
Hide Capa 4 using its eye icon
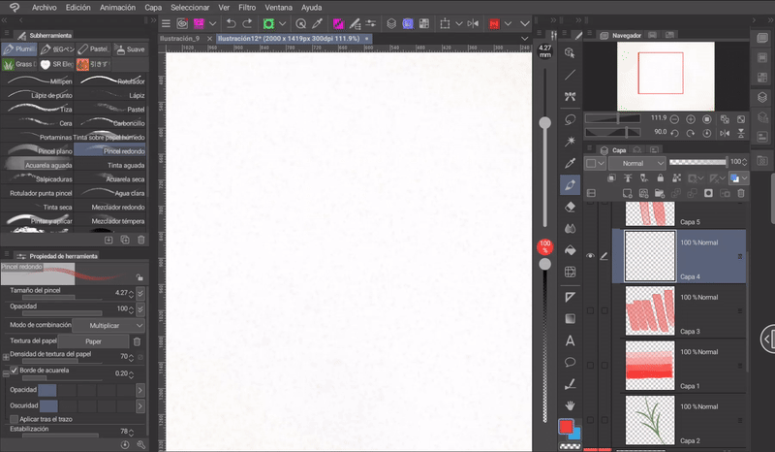point(590,256)
